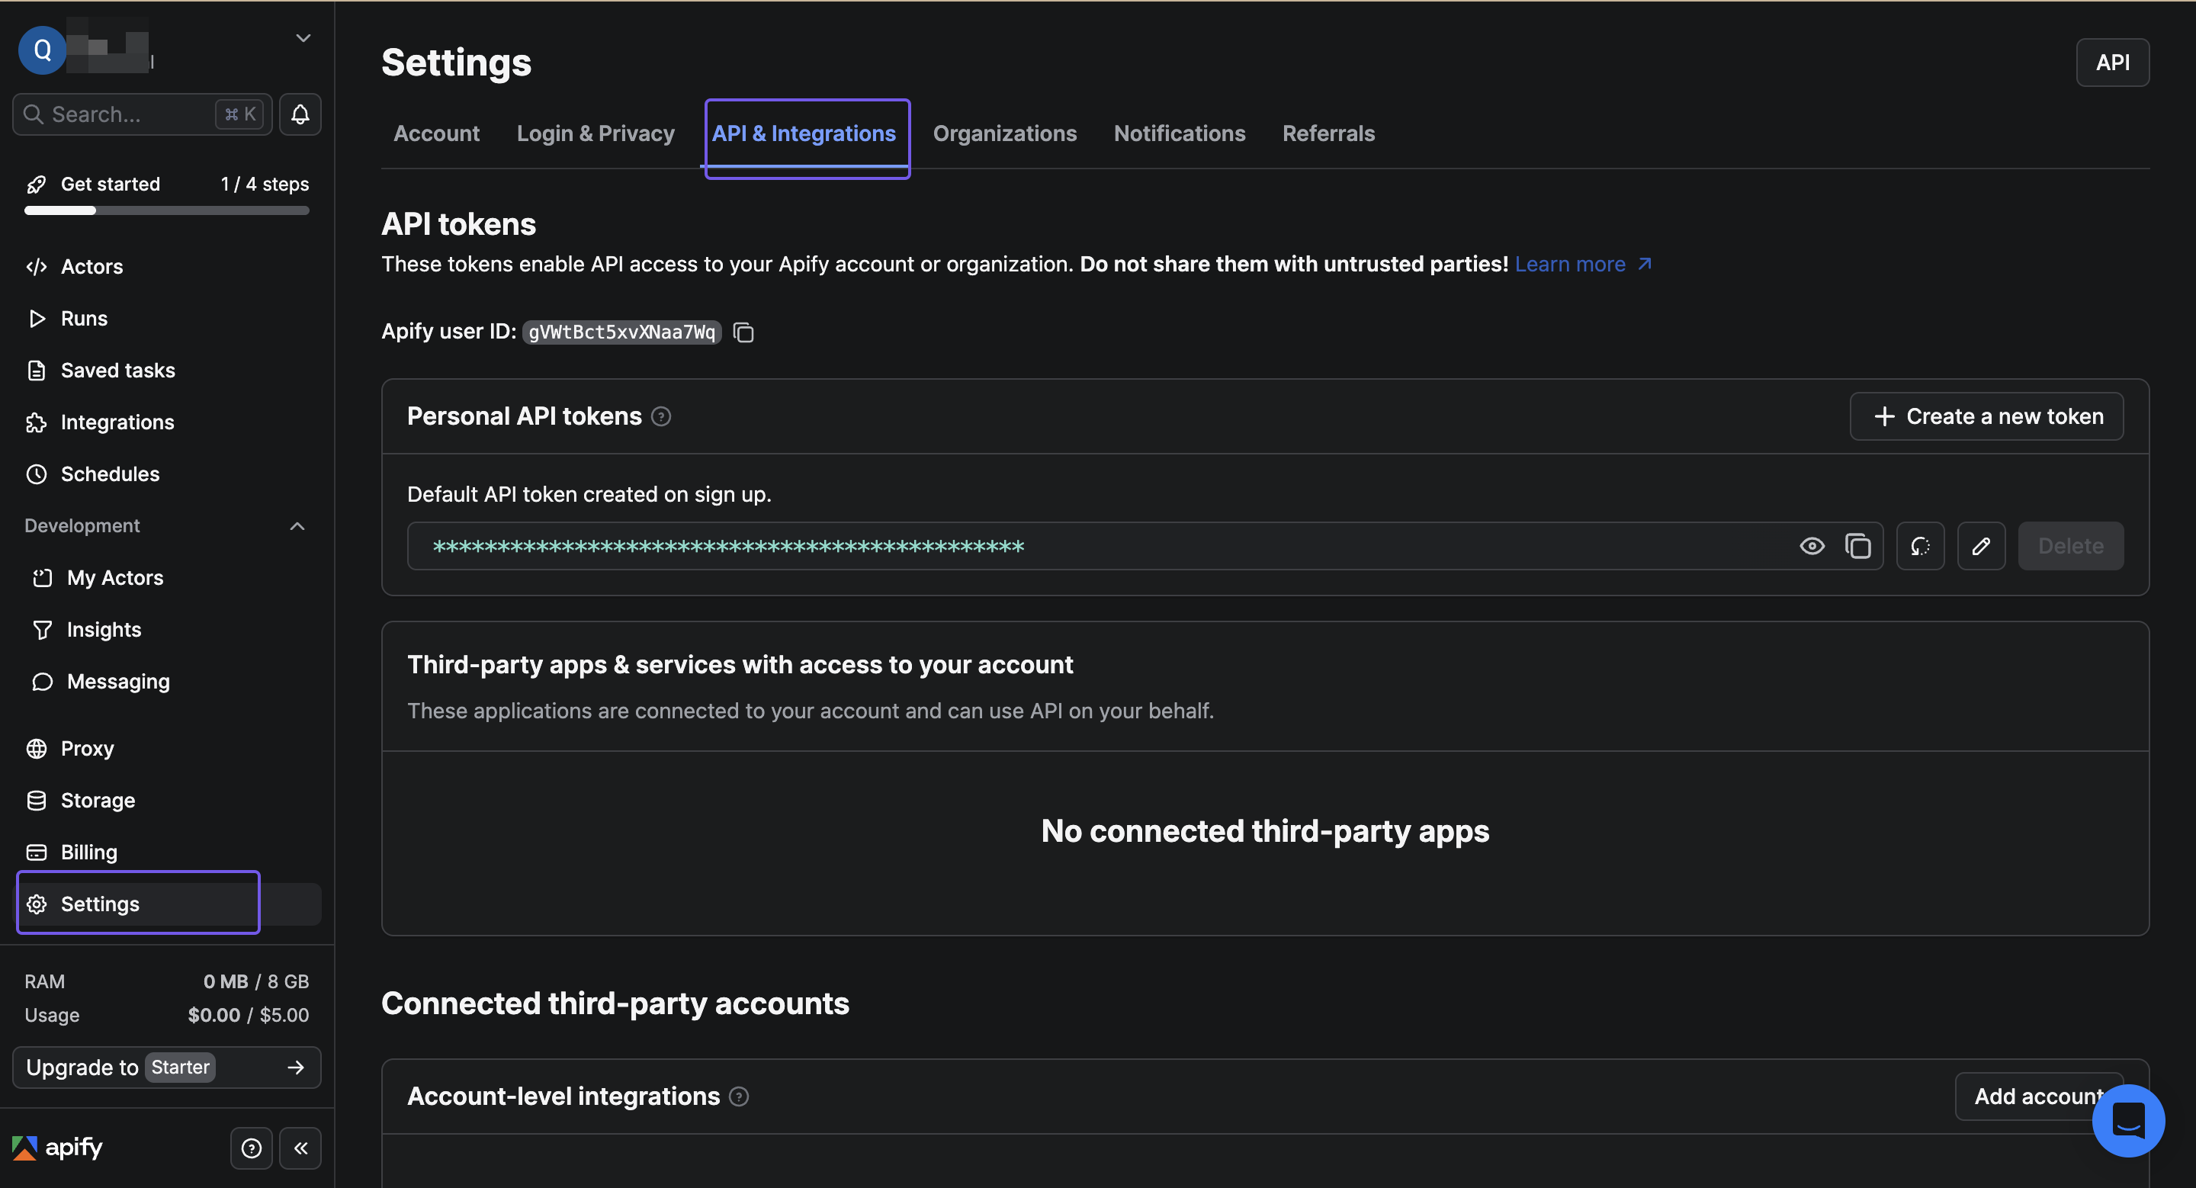Open the account switcher dropdown
Viewport: 2196px width, 1188px height.
pyautogui.click(x=303, y=38)
